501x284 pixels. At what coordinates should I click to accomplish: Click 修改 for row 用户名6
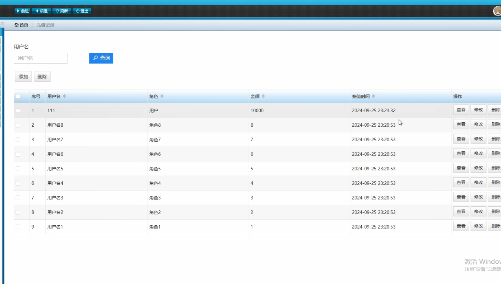click(479, 153)
